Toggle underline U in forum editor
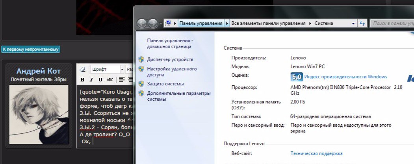 point(100,79)
